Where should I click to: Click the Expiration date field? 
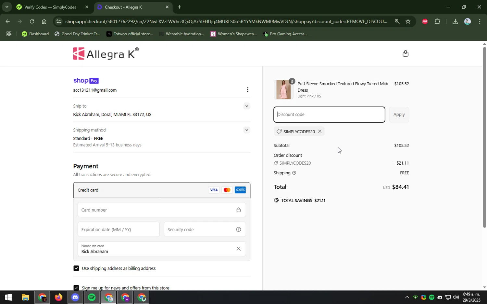click(x=119, y=229)
